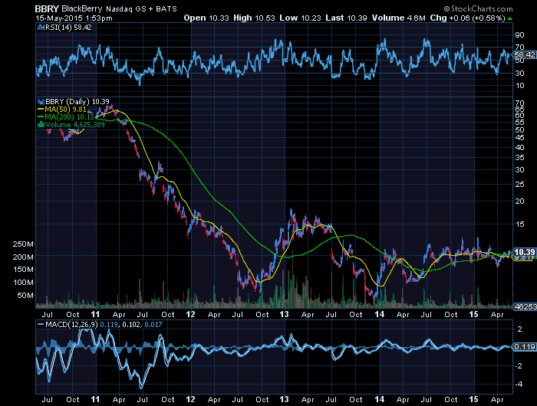Click the Chg +0.06 (+0.58%) value

tap(467, 18)
